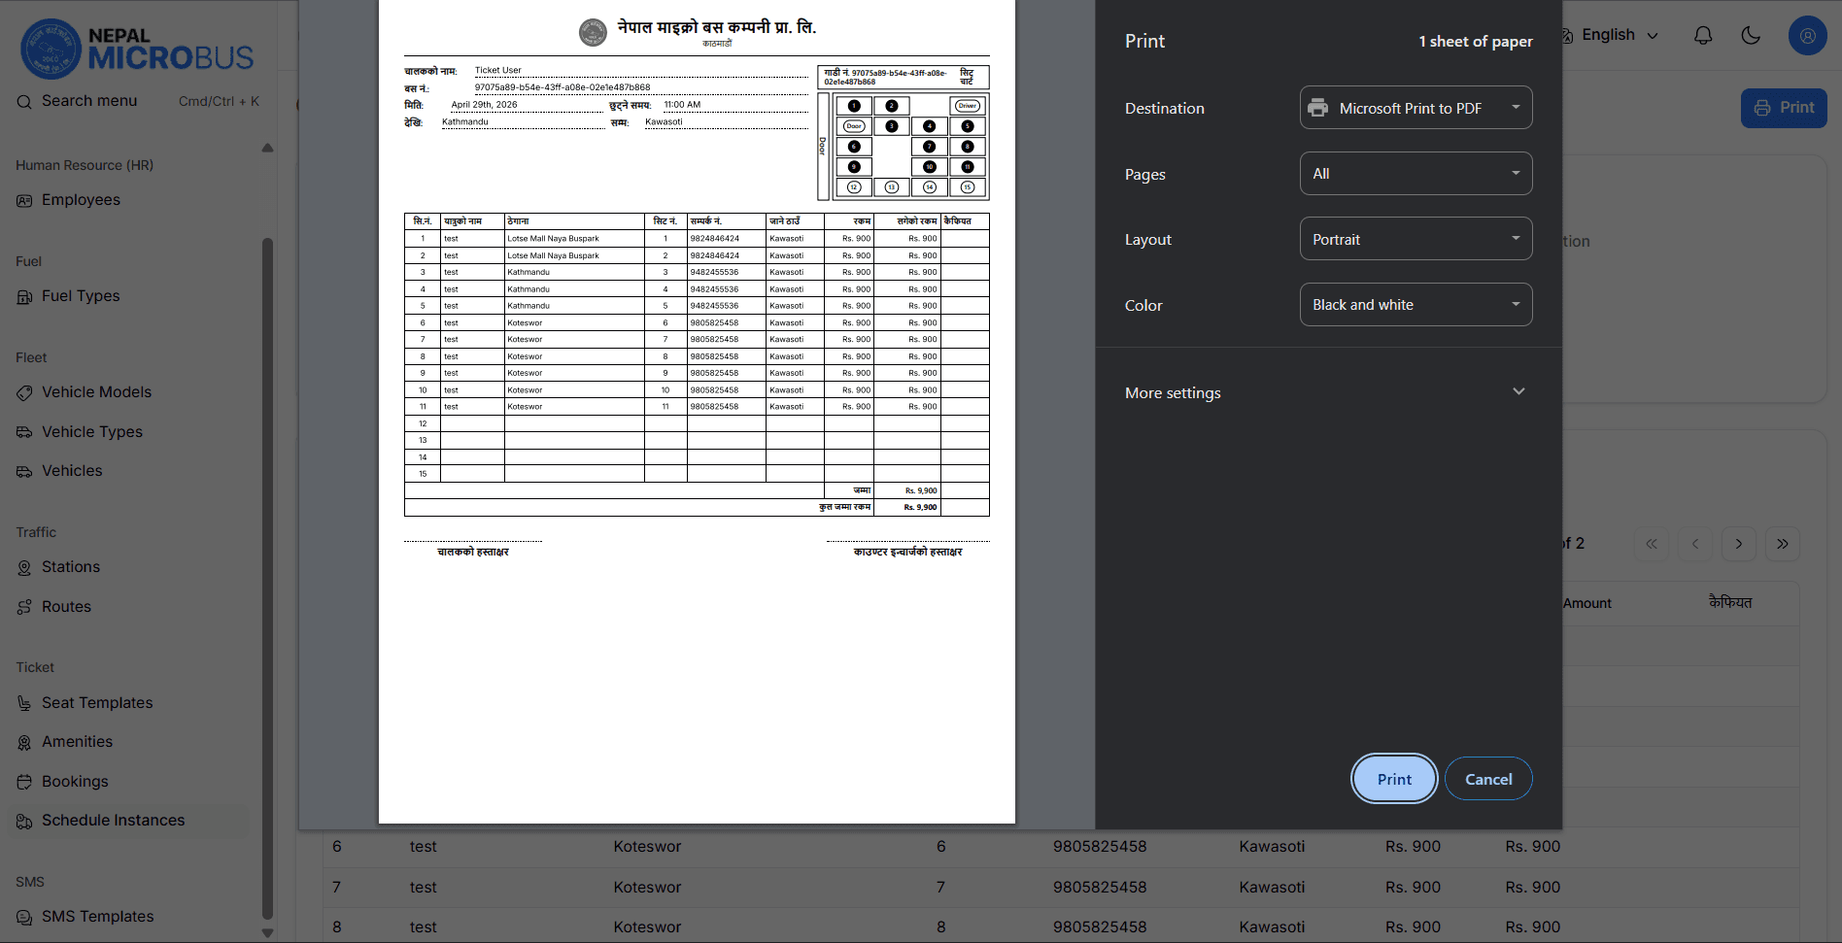This screenshot has height=943, width=1842.
Task: Open Routes sidebar link
Action: 66,607
